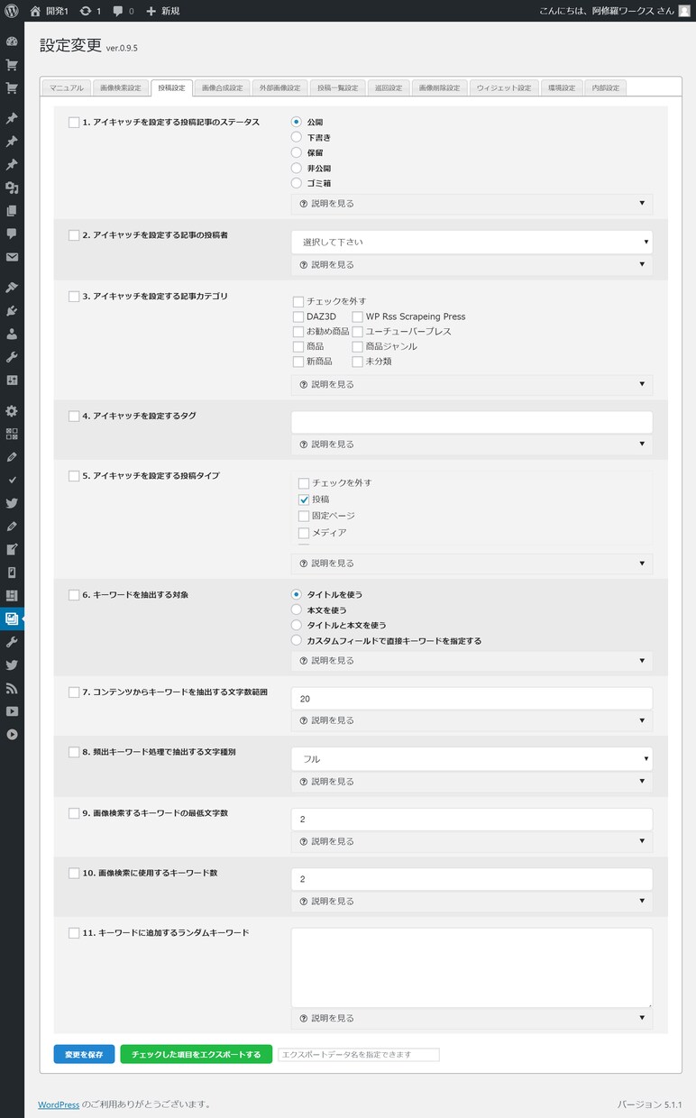Viewport: 696px width, 1118px height.
Task: Select the ゴミ箱 status radio button
Action: [297, 183]
